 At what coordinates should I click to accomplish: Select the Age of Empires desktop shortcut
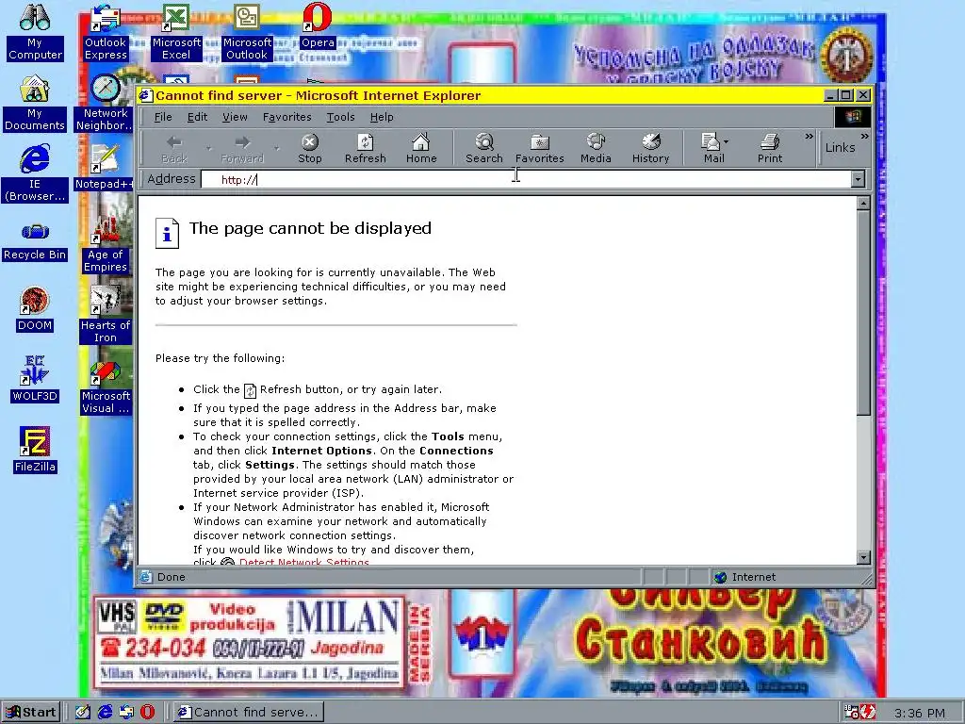[x=106, y=244]
